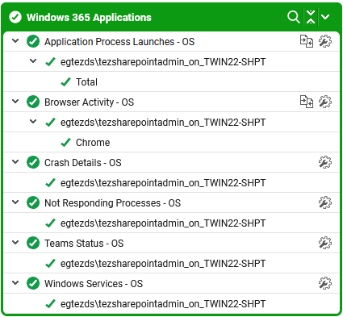Select the Windows Services - OS test
Screen dimensions: 343x317
(94, 284)
